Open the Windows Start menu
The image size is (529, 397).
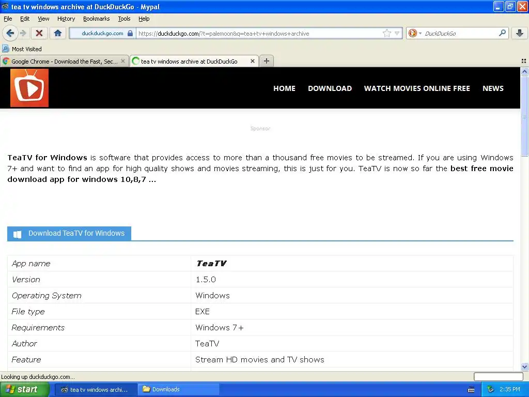(25, 389)
